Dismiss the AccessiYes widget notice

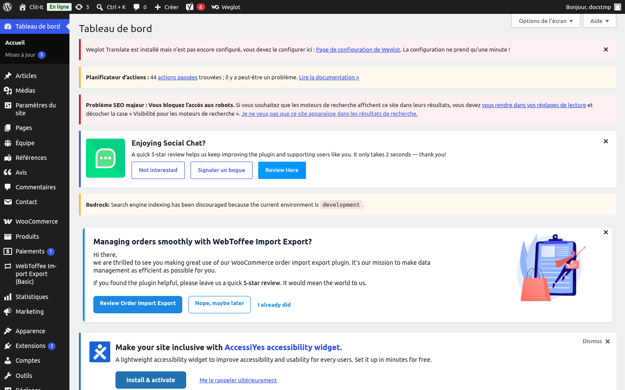pyautogui.click(x=596, y=341)
